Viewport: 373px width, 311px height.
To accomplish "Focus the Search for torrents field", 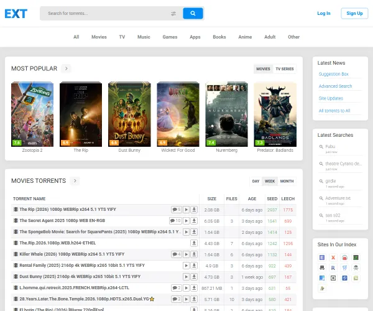I will click(x=106, y=13).
